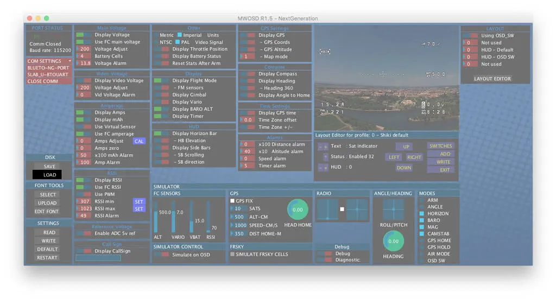Expand the COM SETTINGS dropdown
The height and width of the screenshot is (299, 556).
(49, 61)
